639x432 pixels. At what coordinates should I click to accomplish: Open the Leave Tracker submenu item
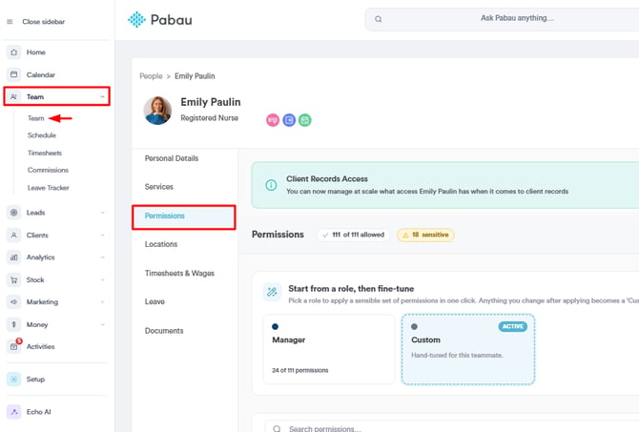click(48, 188)
